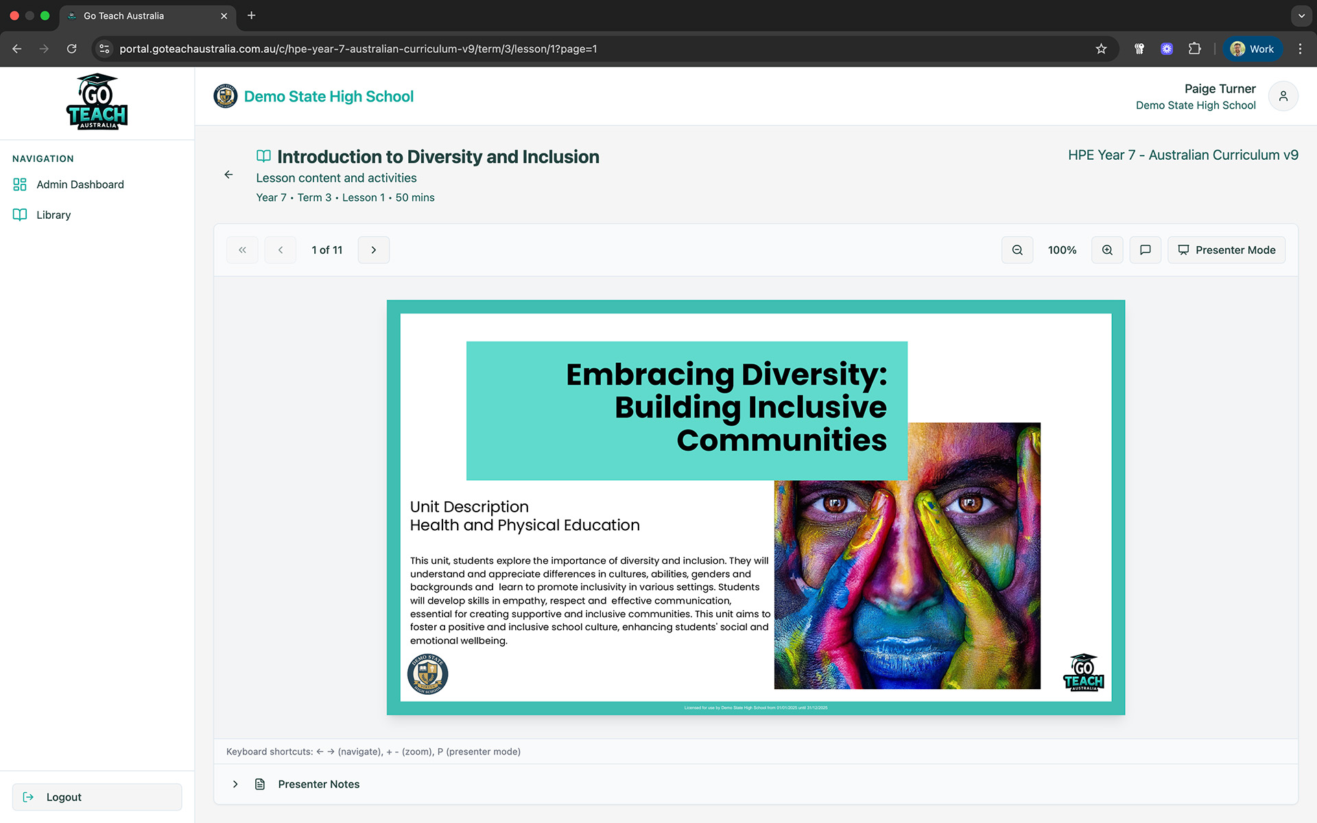Image resolution: width=1317 pixels, height=823 pixels.
Task: Bookmark the page via the star icon
Action: click(x=1101, y=49)
